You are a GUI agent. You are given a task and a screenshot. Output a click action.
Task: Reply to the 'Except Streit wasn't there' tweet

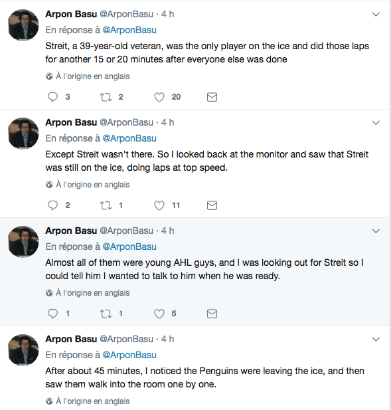52,205
